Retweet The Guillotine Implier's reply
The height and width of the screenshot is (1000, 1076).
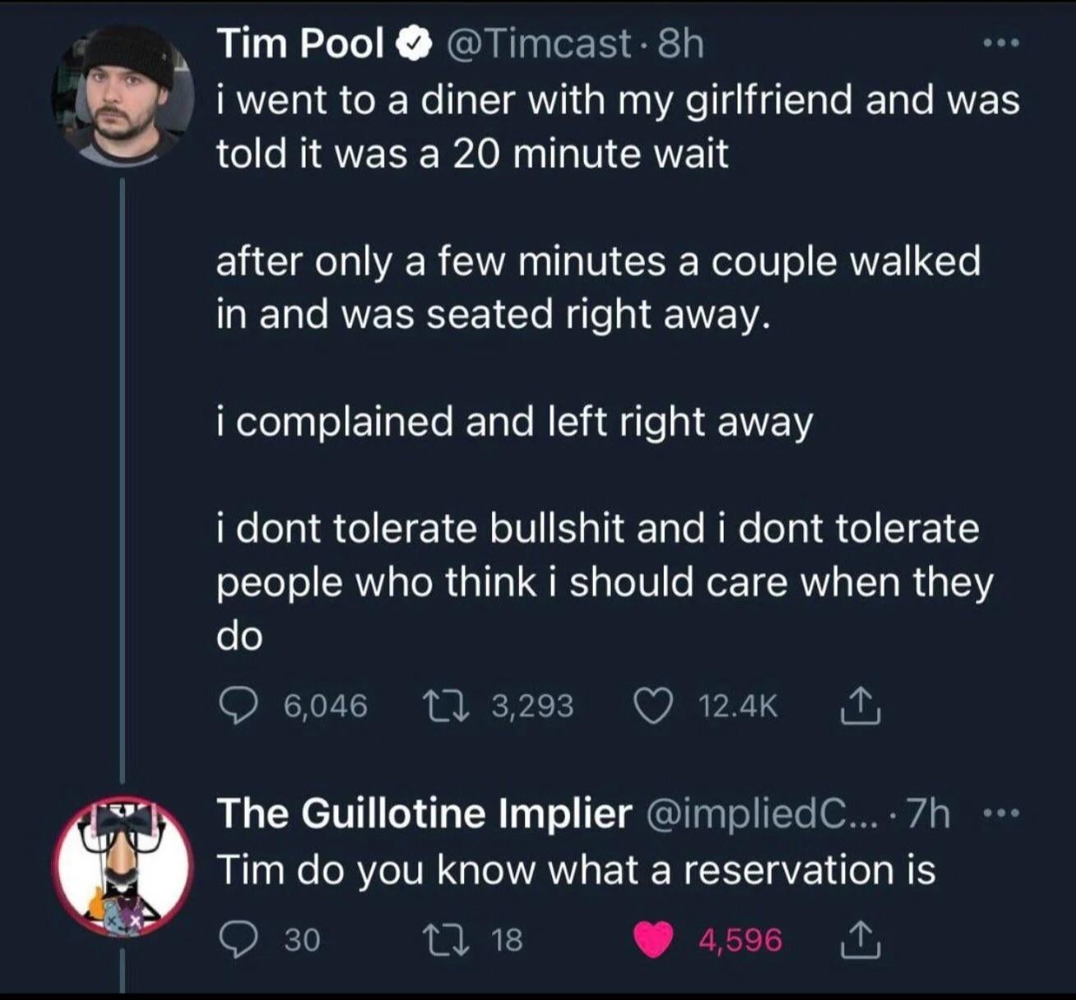click(x=445, y=939)
